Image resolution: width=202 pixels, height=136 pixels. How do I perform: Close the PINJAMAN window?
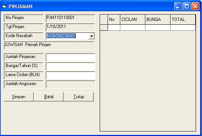point(195,6)
